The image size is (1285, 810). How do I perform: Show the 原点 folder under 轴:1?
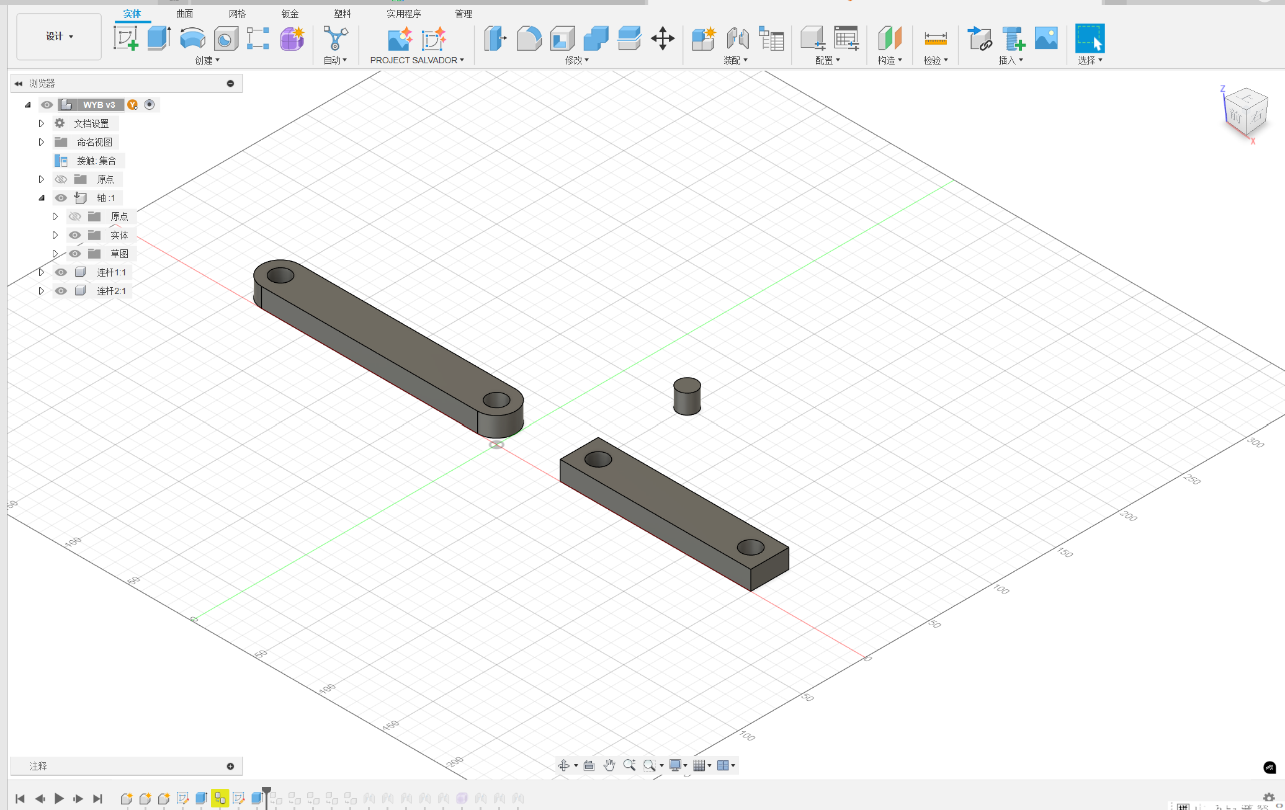point(74,216)
